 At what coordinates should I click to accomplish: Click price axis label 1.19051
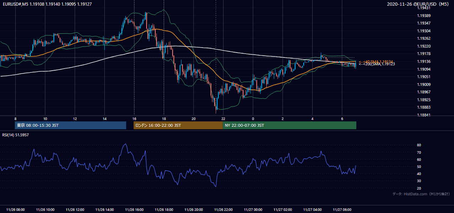424,77
